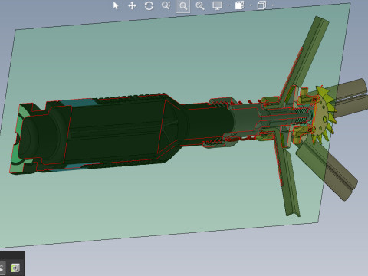The image size is (368, 276).
Task: Activate the pan move tool
Action: point(132,5)
